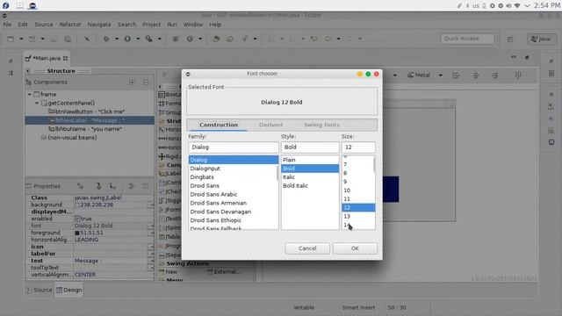
Task: Maximize the editor area icon
Action: click(527, 57)
